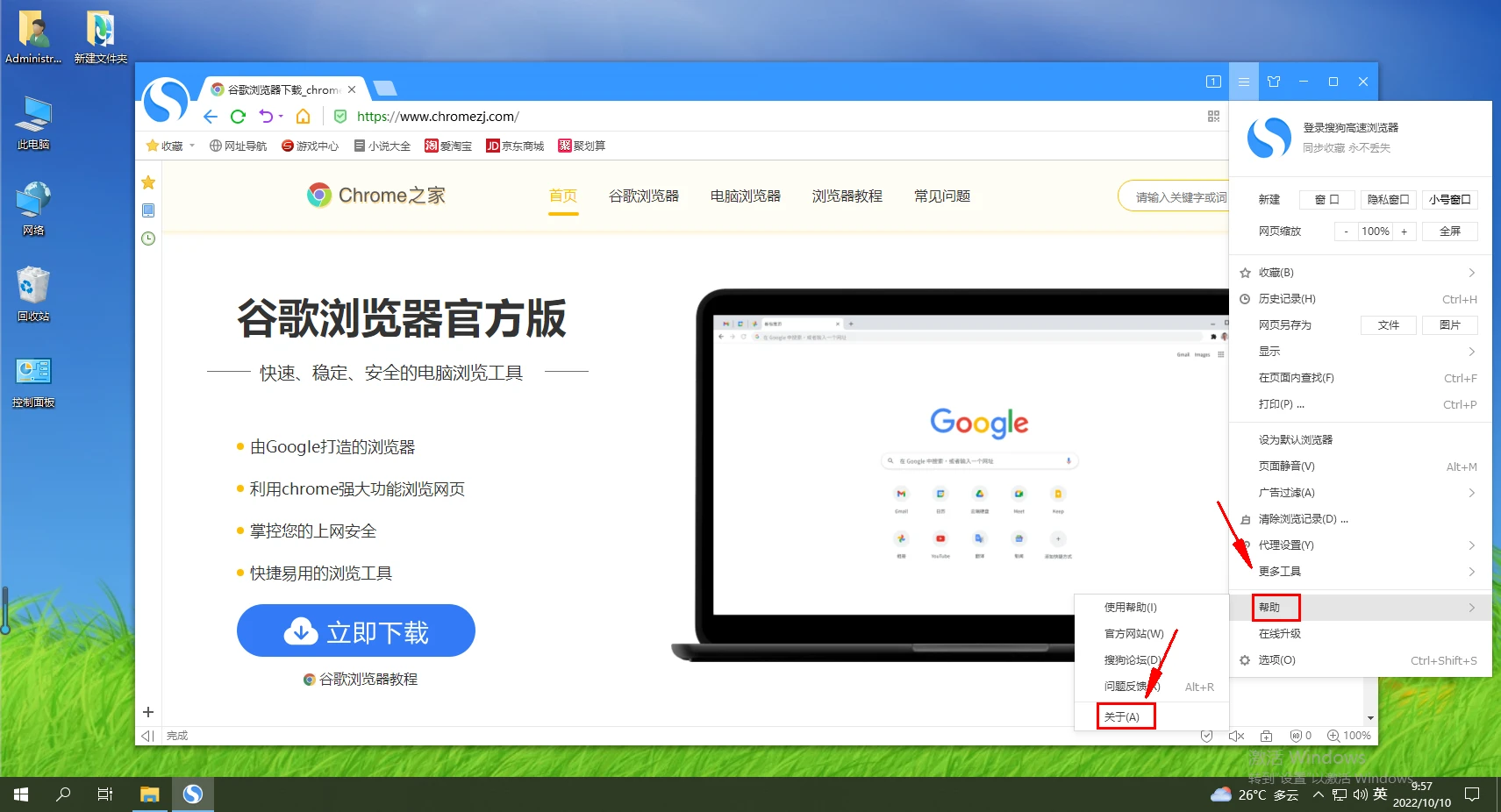Open 历史记录(H) from the menu
This screenshot has width=1501, height=812.
pos(1361,299)
